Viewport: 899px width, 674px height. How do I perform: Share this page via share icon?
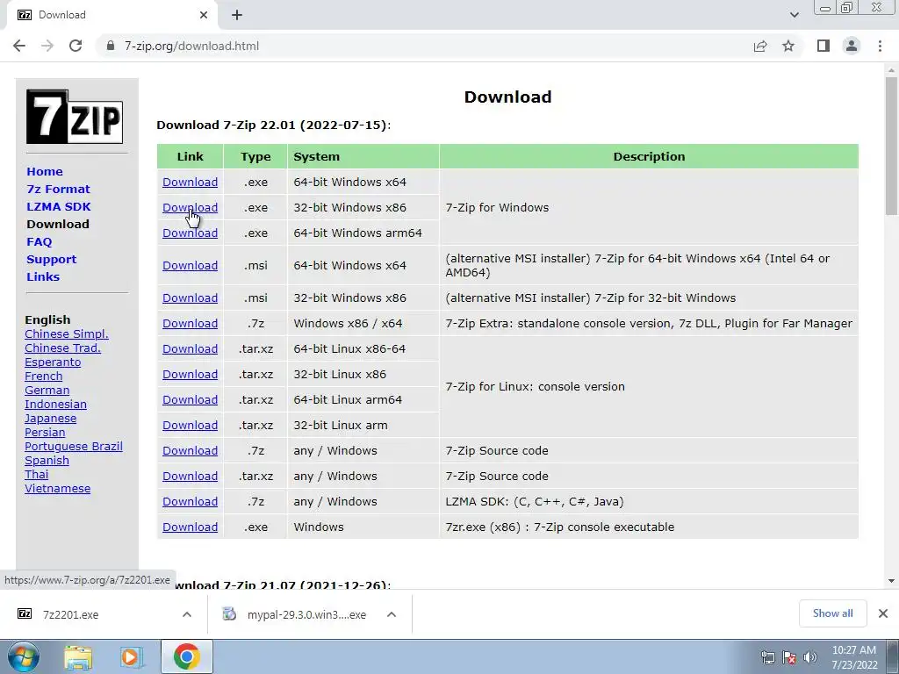[x=760, y=46]
